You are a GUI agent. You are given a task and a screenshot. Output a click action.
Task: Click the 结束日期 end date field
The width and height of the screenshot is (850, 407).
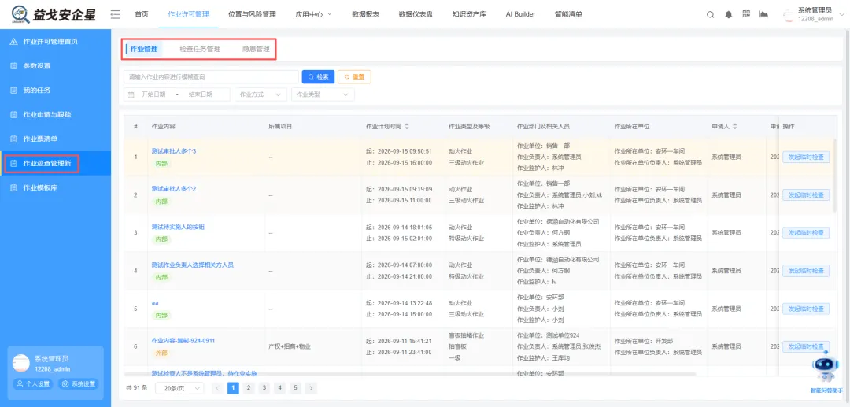pos(201,94)
